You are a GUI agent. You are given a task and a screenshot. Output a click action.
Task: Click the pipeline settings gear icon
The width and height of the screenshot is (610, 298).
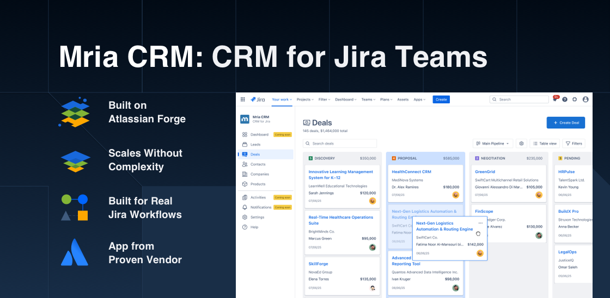click(x=521, y=144)
